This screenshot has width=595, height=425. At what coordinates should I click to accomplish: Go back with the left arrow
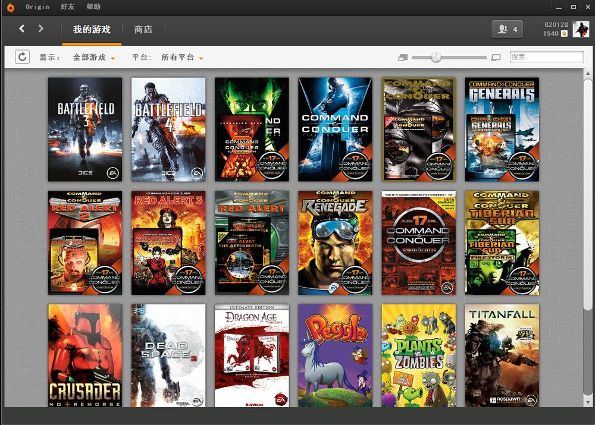(21, 29)
